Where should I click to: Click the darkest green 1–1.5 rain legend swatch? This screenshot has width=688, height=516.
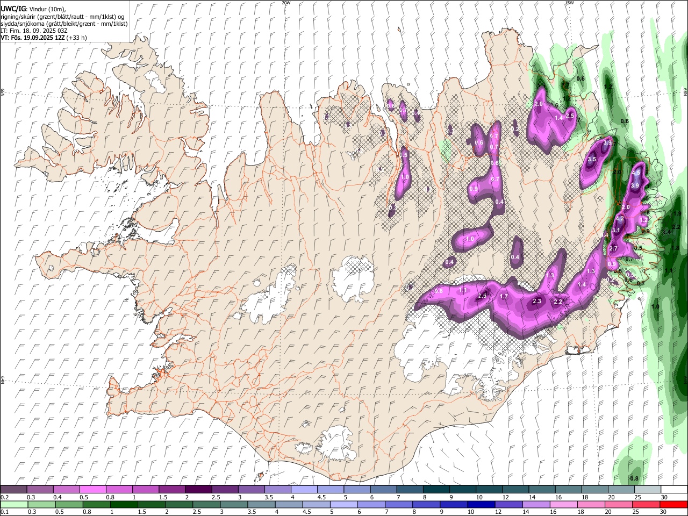(x=123, y=504)
